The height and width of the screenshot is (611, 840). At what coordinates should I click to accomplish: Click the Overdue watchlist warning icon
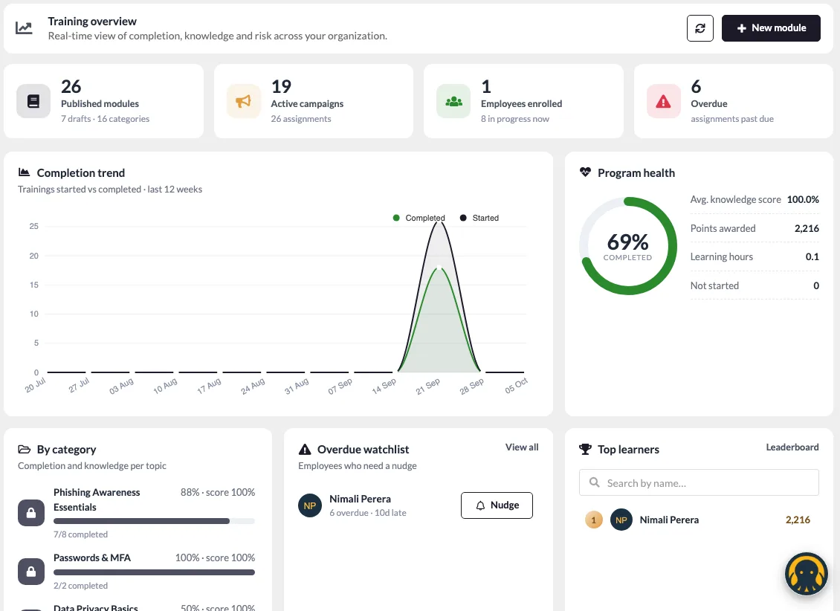[305, 449]
